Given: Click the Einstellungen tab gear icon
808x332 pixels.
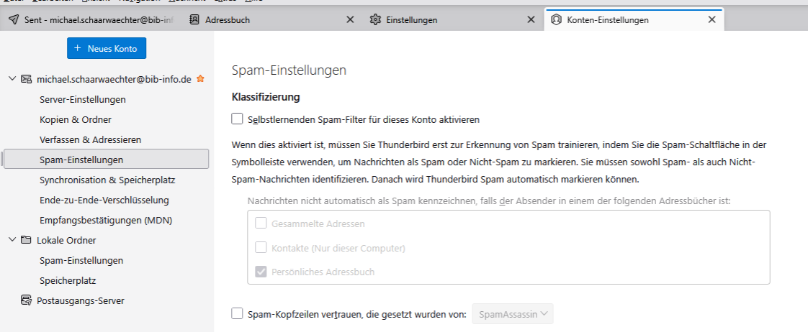Looking at the screenshot, I should [x=375, y=20].
